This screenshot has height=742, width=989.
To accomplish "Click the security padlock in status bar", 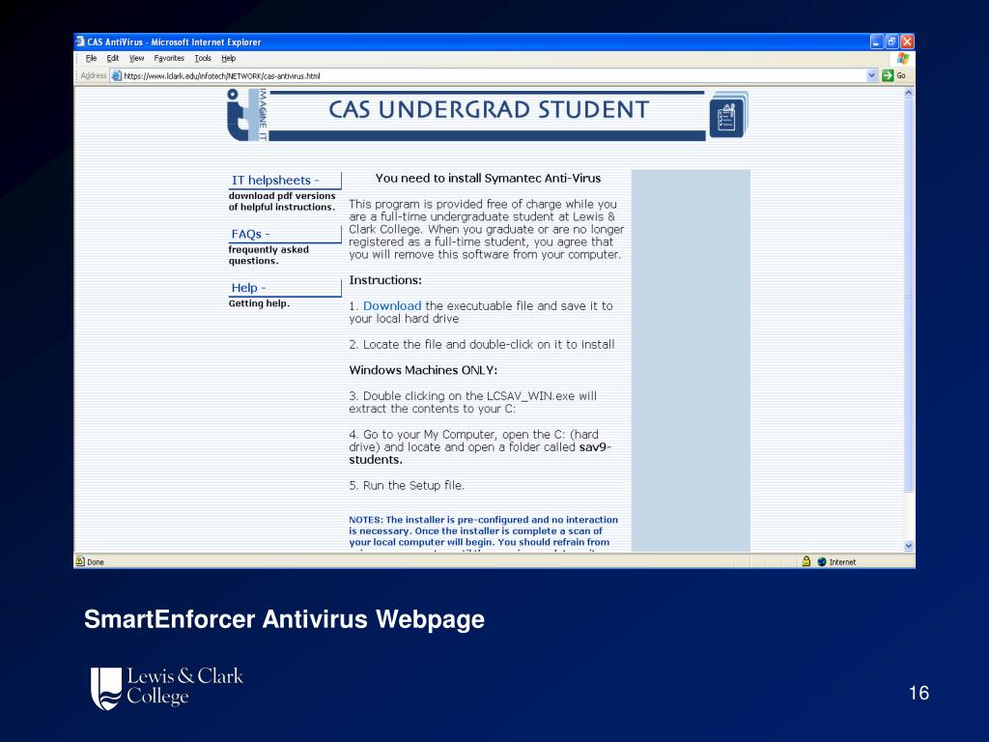I will 806,561.
